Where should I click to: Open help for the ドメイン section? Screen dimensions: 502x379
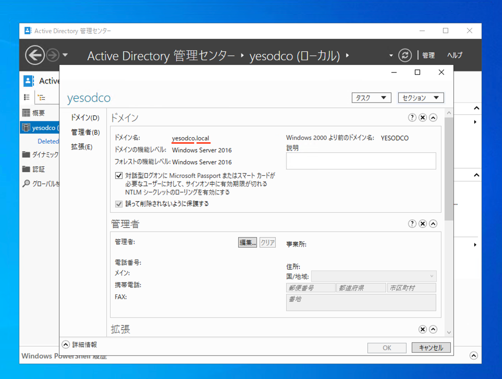[412, 118]
